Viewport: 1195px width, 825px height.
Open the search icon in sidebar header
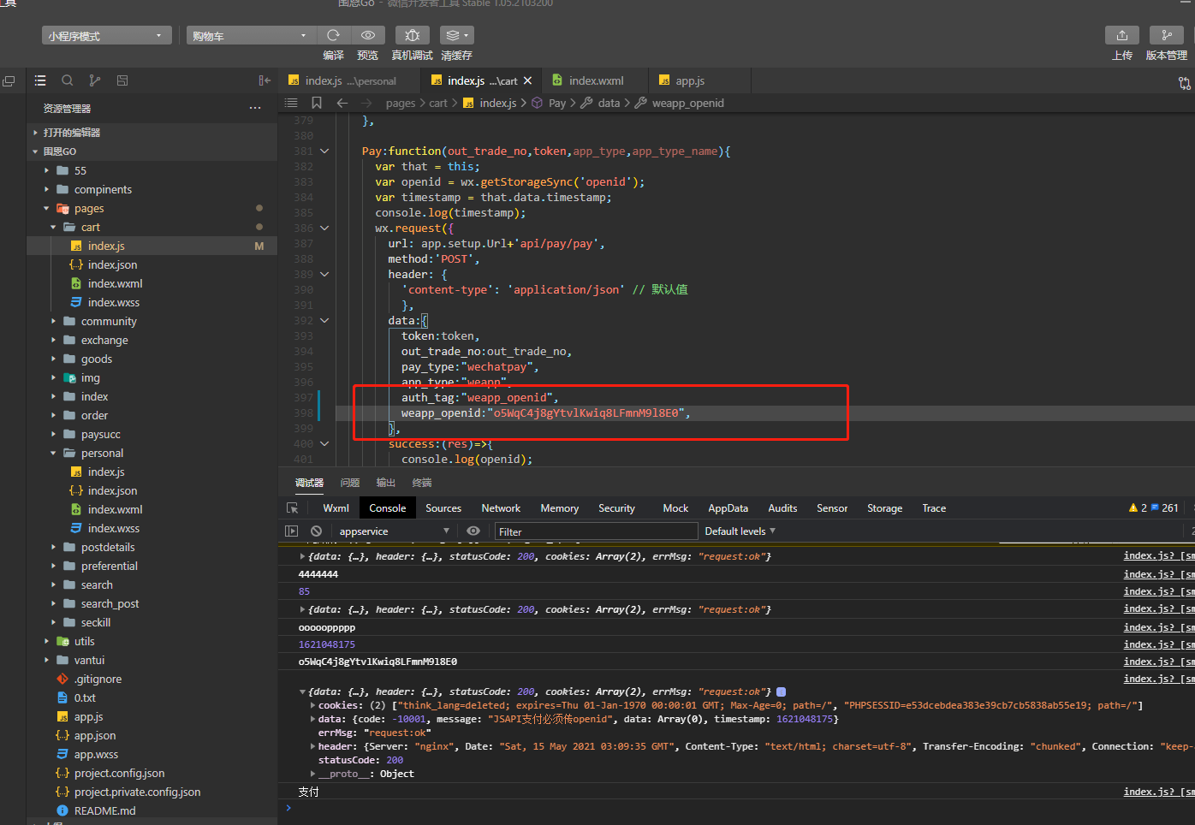[67, 80]
